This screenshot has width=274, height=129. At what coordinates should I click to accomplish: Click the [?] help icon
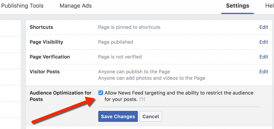tap(142, 99)
